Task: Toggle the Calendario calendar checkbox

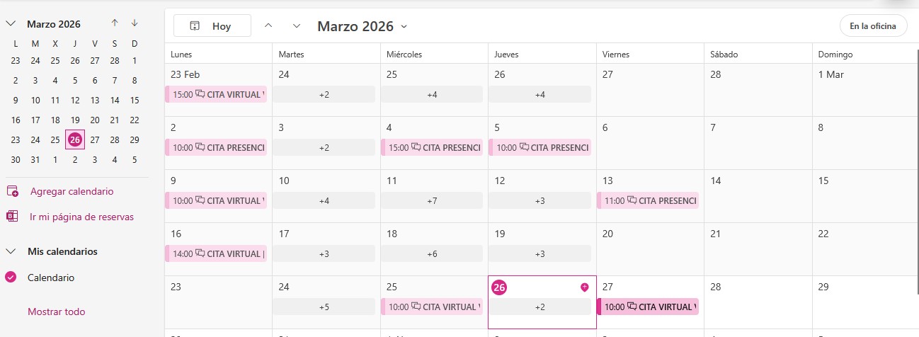Action: coord(11,278)
